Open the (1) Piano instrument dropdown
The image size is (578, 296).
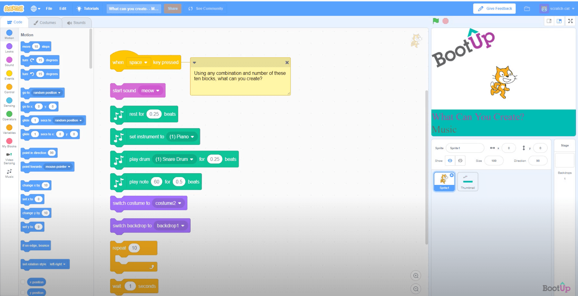(182, 137)
